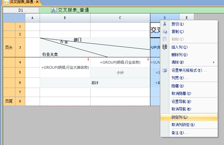
Task: Click the cut scissors icon
Action: click(164, 24)
